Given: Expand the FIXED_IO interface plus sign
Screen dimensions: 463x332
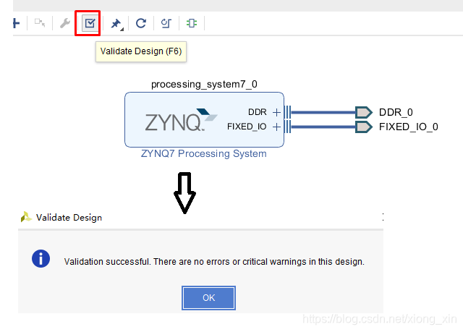Looking at the screenshot, I should coord(276,127).
